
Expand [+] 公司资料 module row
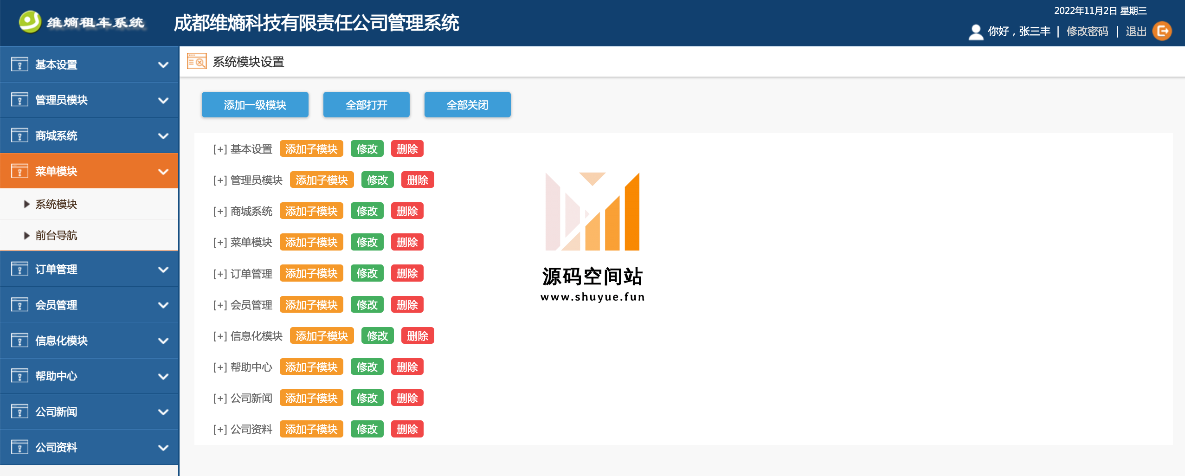pos(220,429)
